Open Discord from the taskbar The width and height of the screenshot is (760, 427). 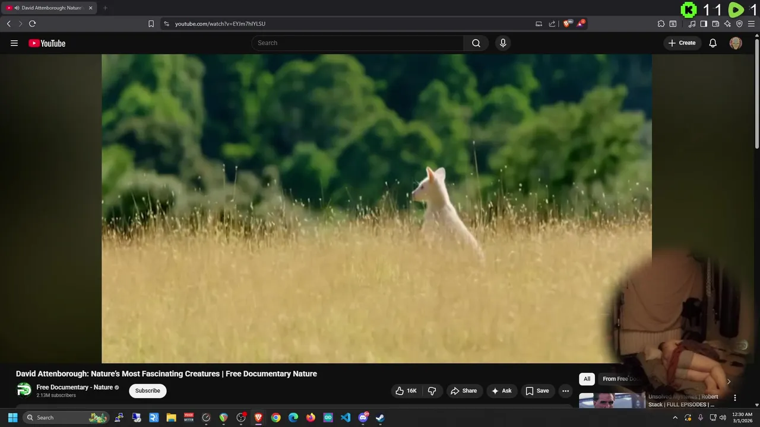tap(363, 418)
